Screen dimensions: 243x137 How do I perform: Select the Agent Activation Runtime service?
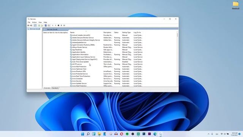click(x=106, y=45)
